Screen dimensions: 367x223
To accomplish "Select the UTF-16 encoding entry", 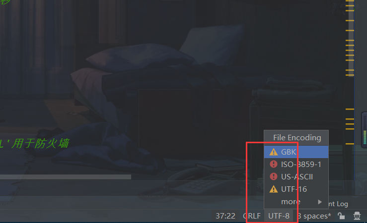I will pyautogui.click(x=296, y=189).
